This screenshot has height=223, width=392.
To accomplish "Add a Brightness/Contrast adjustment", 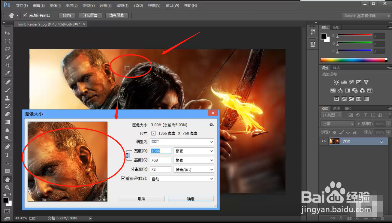I will pyautogui.click(x=336, y=82).
